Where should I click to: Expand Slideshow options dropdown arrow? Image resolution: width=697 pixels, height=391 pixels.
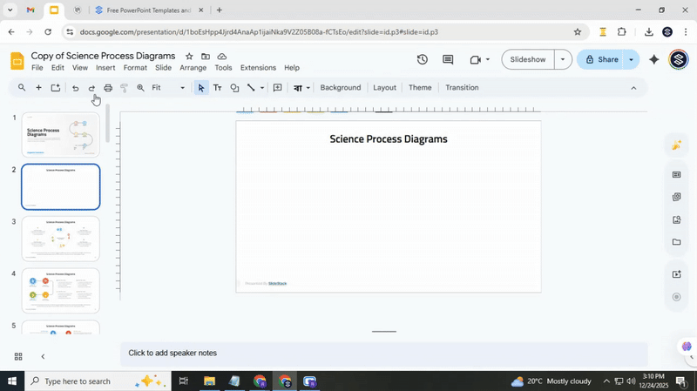click(563, 60)
